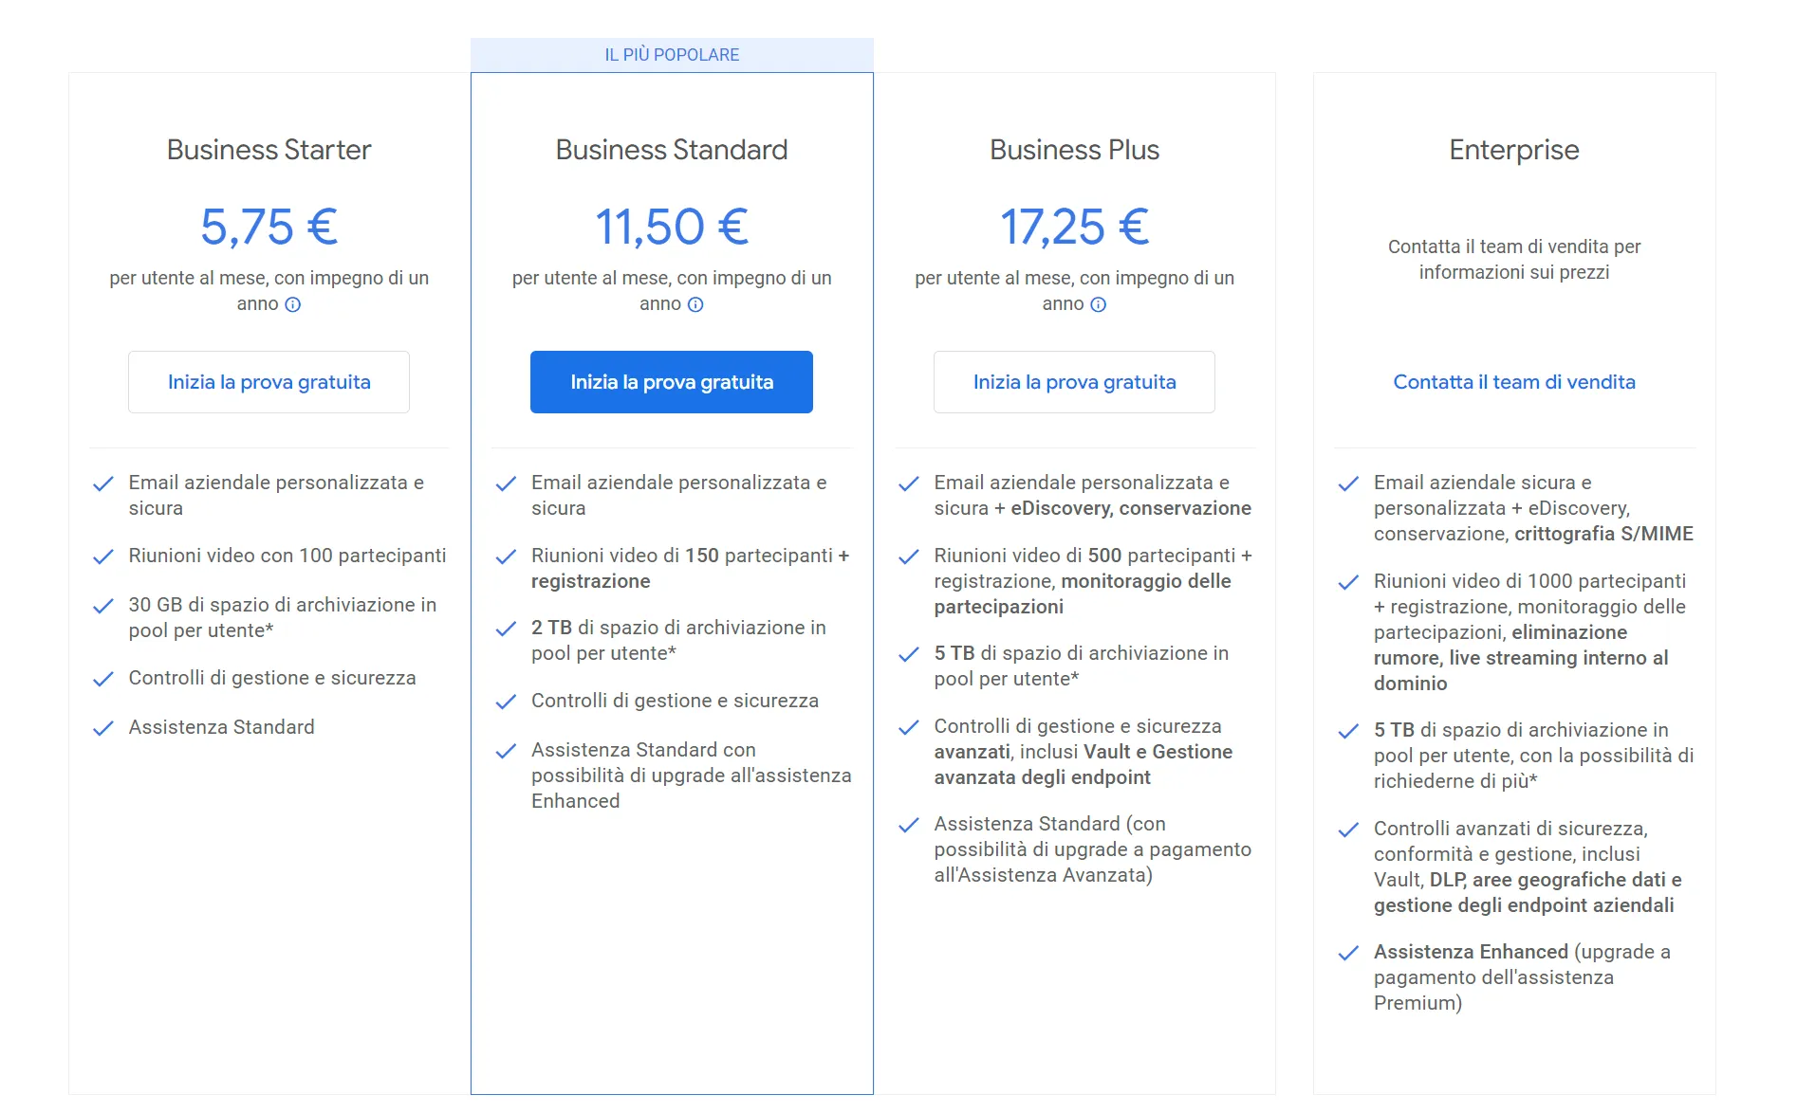This screenshot has width=1797, height=1113.
Task: Open the info icon beside Business Plus price
Action: click(x=1099, y=304)
